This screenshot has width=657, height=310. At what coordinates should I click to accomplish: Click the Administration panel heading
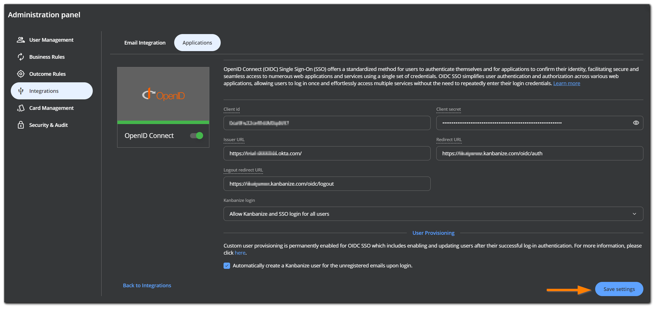44,15
